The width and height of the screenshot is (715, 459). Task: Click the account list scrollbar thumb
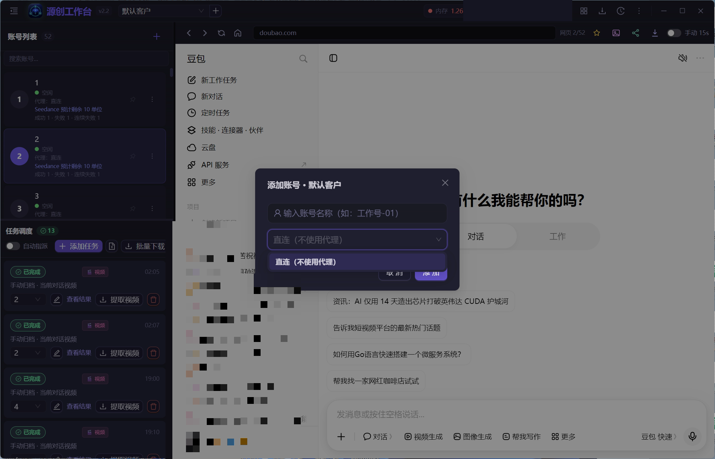point(171,72)
